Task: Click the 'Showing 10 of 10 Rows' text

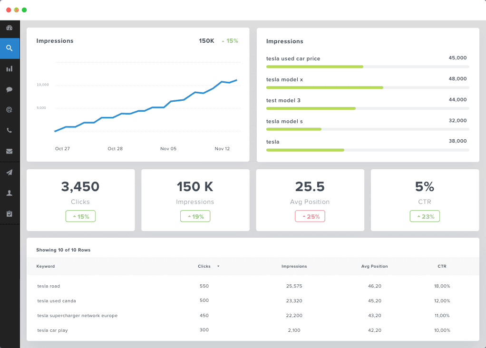Action: 63,250
